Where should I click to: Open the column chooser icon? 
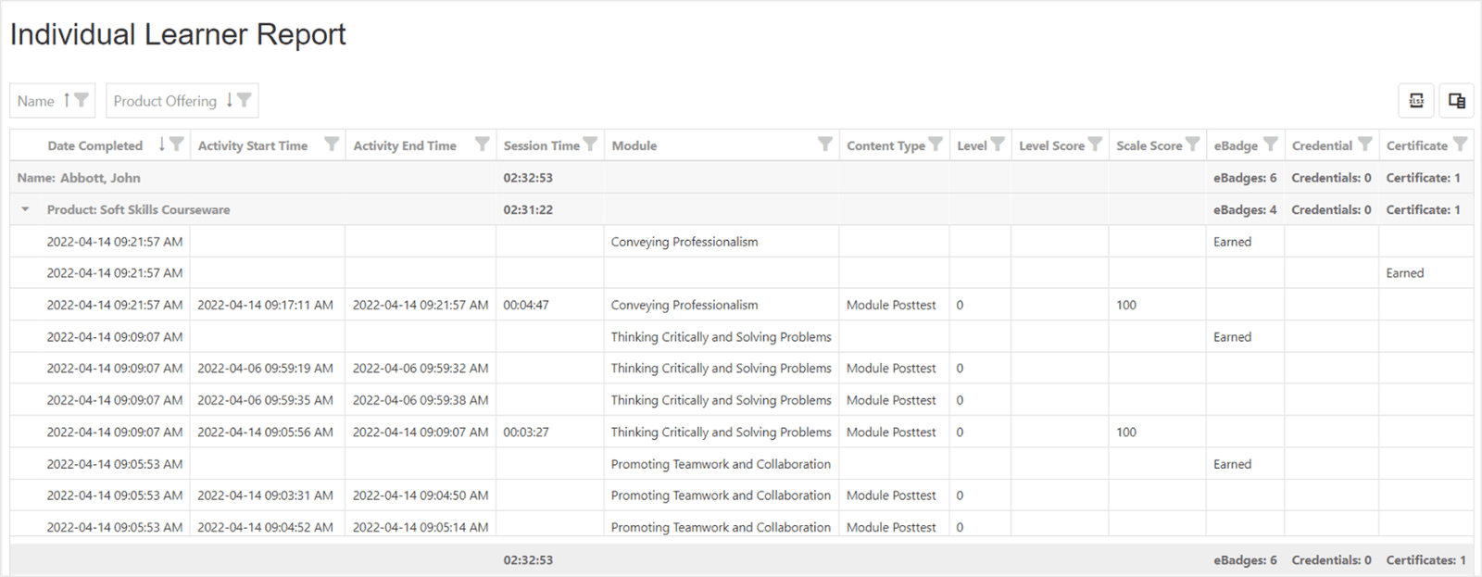pyautogui.click(x=1456, y=101)
